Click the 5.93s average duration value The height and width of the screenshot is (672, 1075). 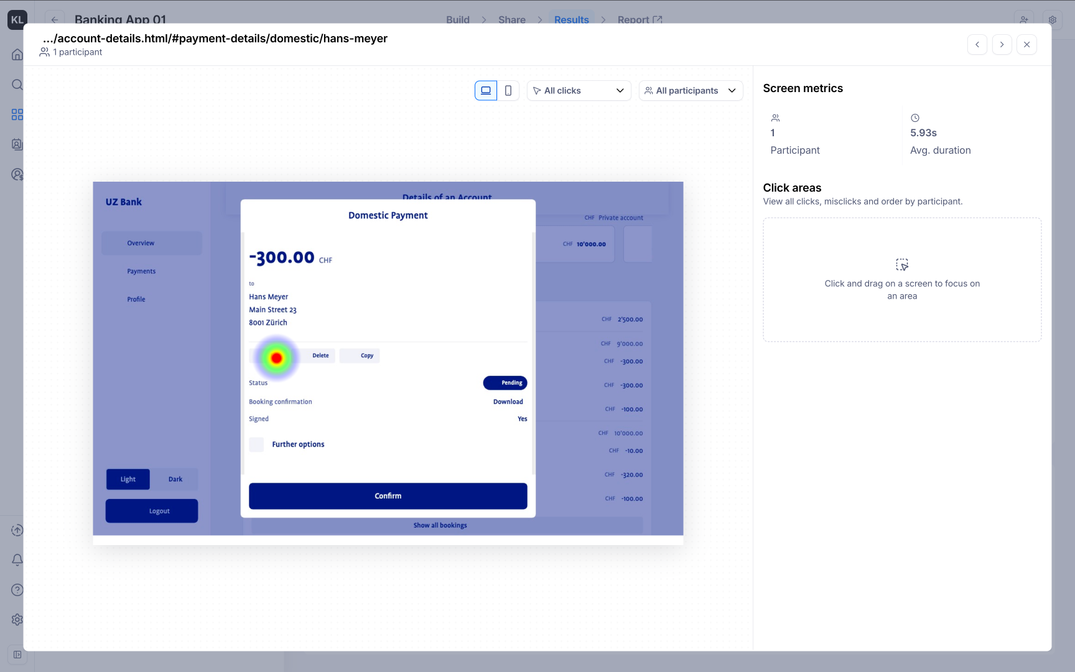[923, 133]
